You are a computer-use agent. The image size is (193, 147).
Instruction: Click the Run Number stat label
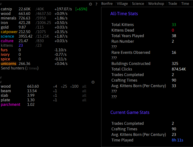tap(122, 41)
